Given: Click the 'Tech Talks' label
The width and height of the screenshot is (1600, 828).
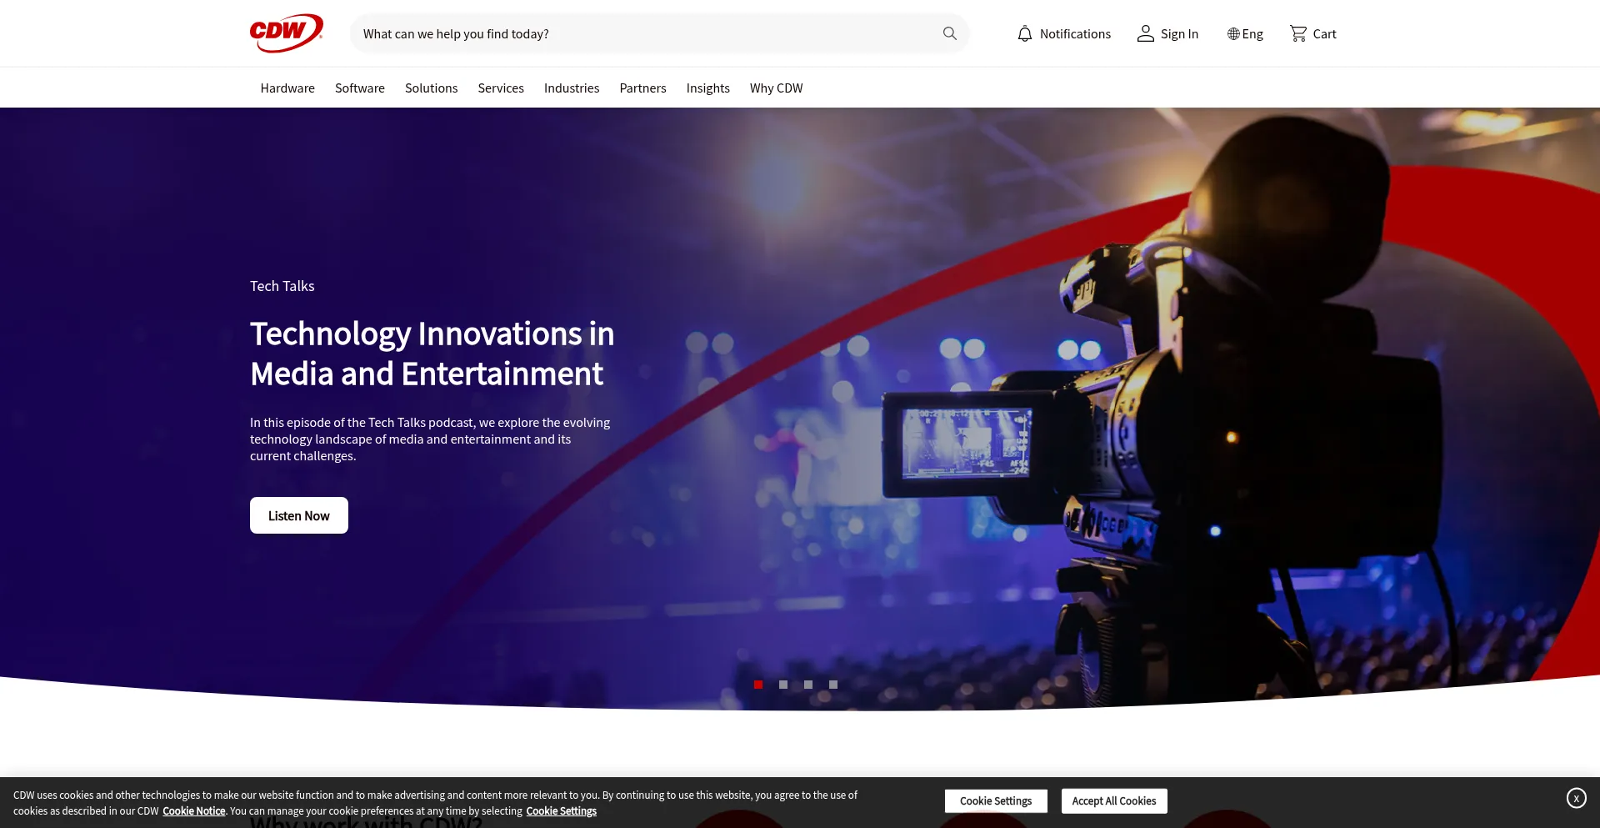Looking at the screenshot, I should [282, 286].
